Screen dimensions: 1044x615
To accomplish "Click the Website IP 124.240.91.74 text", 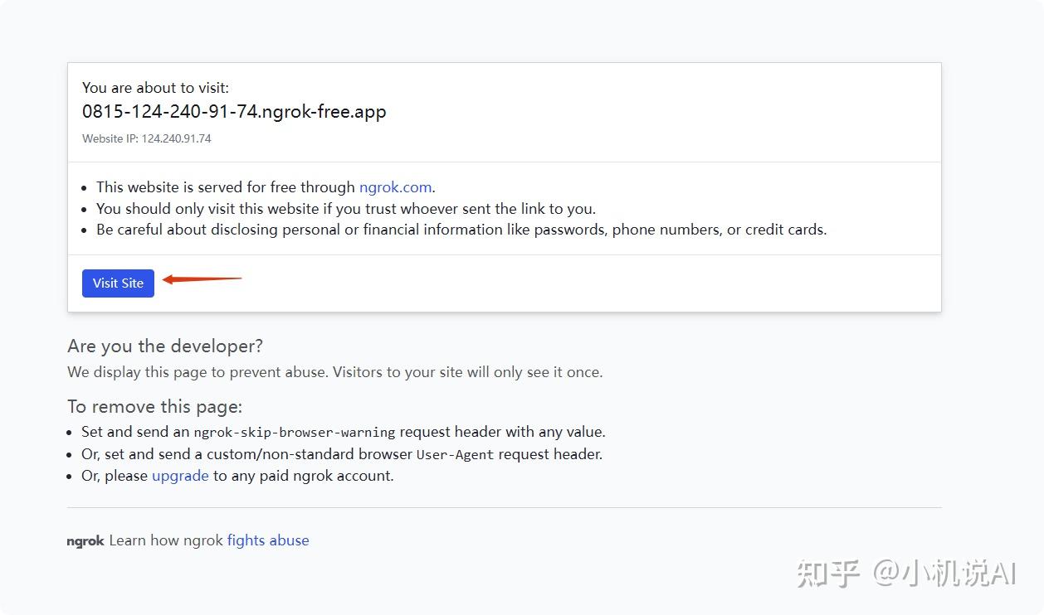I will (147, 138).
